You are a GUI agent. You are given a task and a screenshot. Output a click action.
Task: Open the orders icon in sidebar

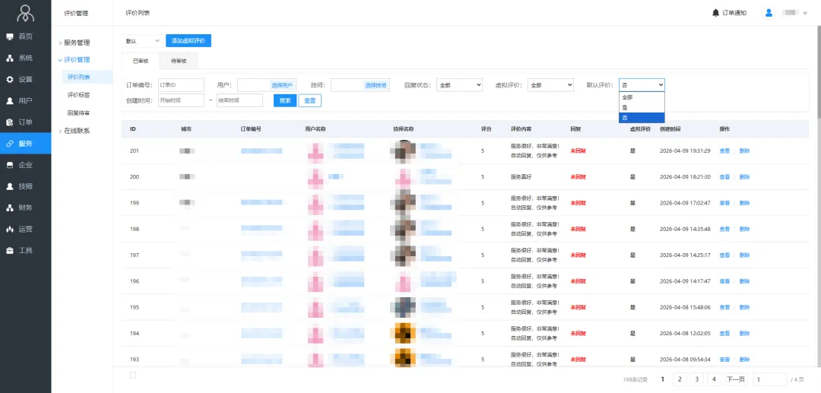10,122
